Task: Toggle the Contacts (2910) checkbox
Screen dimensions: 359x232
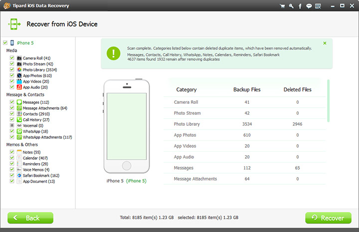Action: click(x=12, y=114)
